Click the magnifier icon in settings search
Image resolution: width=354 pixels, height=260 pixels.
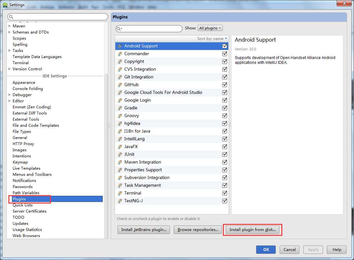(11, 17)
